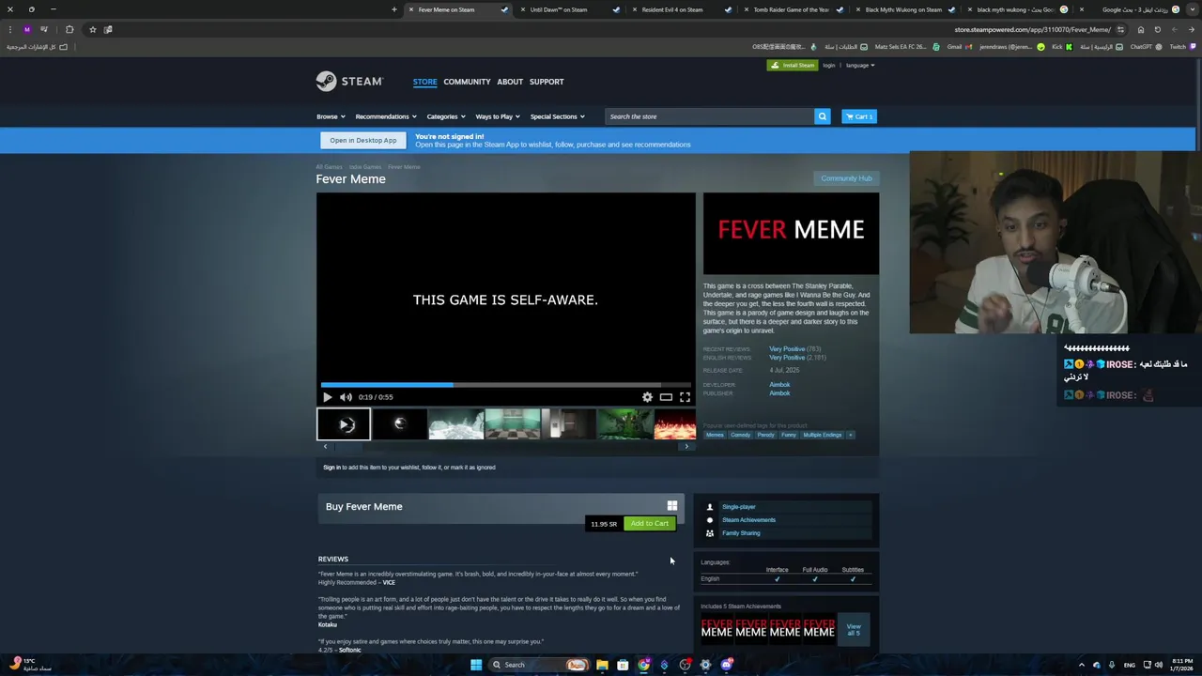Viewport: 1202px width, 676px height.
Task: Switch to the Until Dawn on Steam tab
Action: 559,9
